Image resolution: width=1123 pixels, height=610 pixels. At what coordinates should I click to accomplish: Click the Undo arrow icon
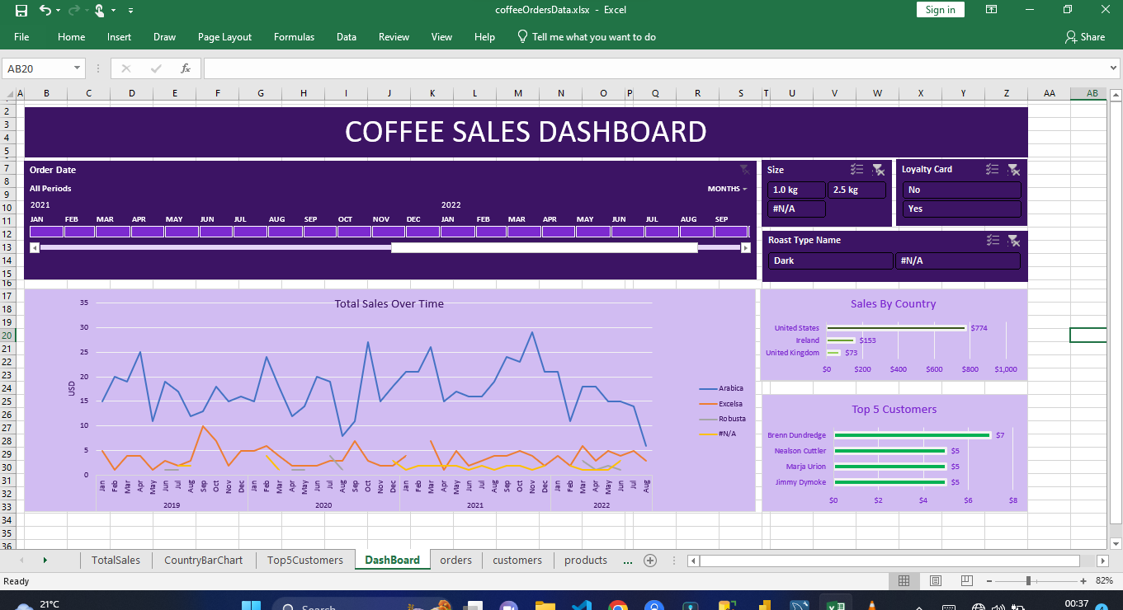click(x=45, y=10)
